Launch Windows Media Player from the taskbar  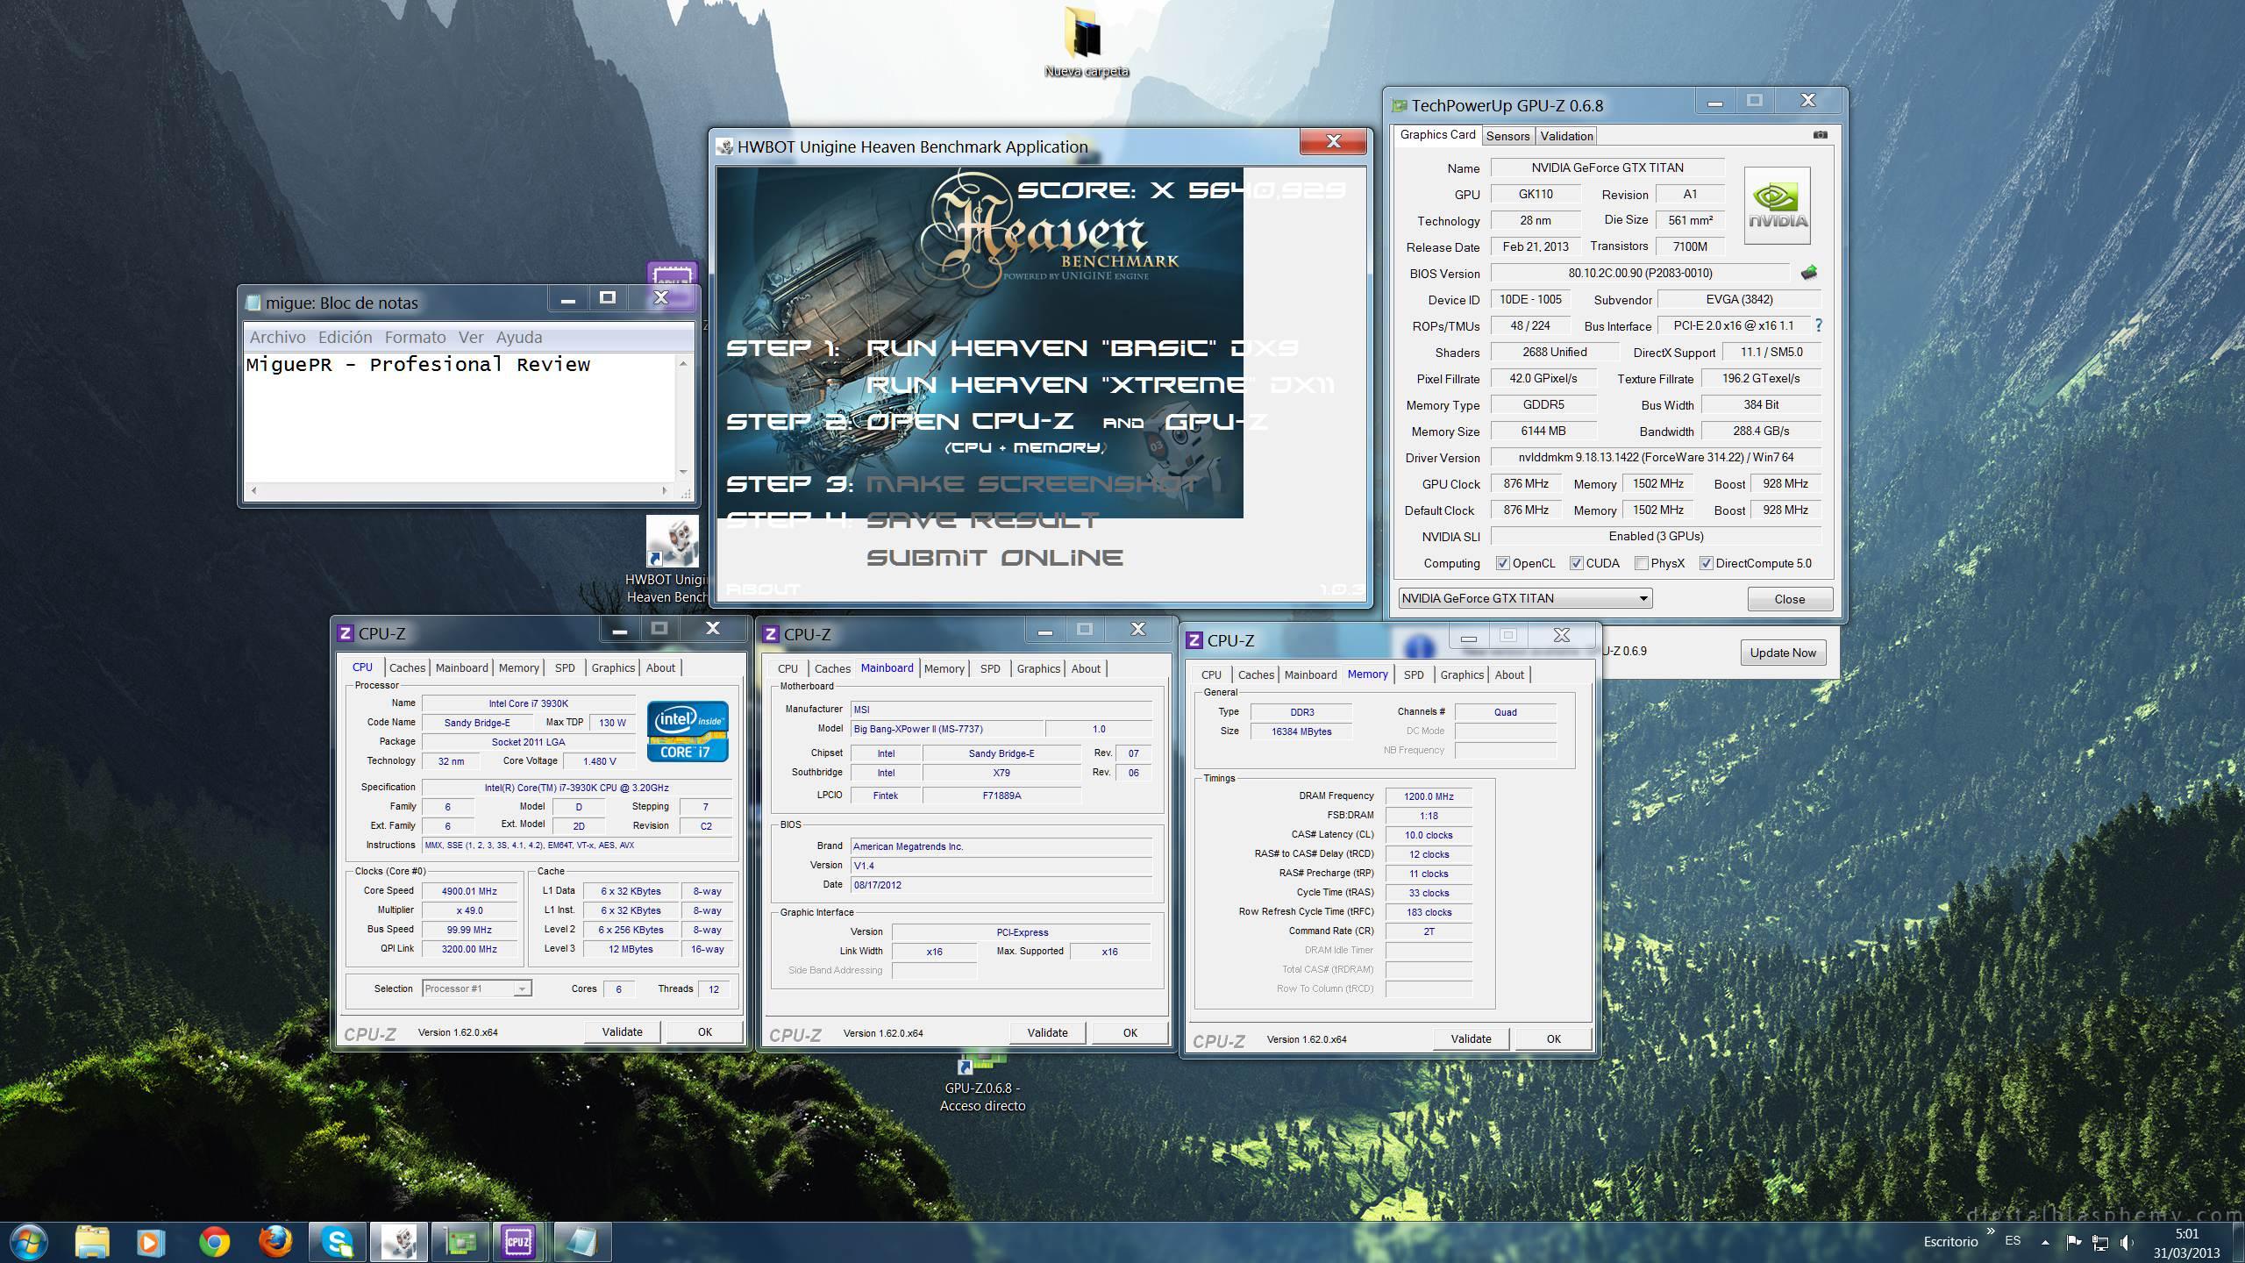click(150, 1242)
